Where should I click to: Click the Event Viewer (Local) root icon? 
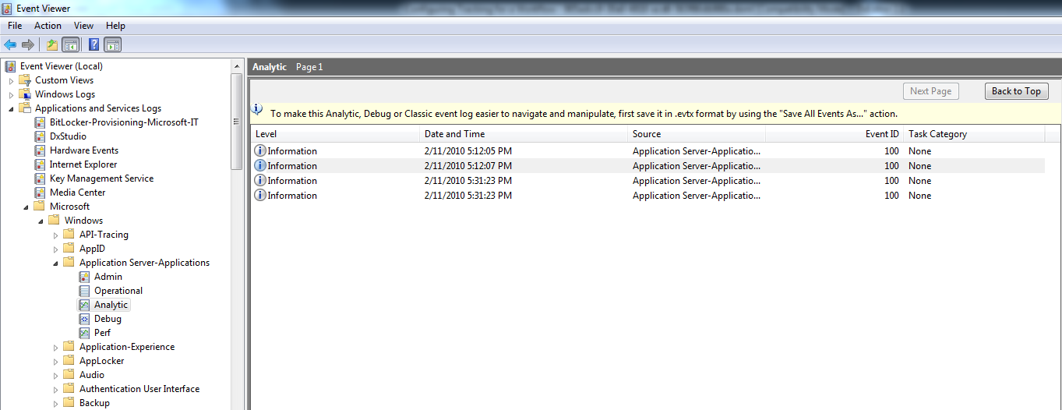click(x=10, y=66)
